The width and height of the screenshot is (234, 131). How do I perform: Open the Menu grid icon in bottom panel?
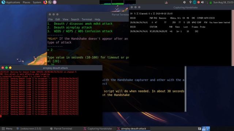coord(3,128)
